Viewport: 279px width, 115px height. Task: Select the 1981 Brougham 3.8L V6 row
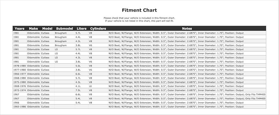[x=139, y=45]
